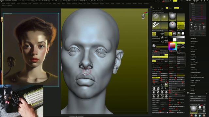Toggle the Floor grid button
Image resolution: width=209 pixels, height=117 pixels.
pyautogui.click(x=162, y=34)
